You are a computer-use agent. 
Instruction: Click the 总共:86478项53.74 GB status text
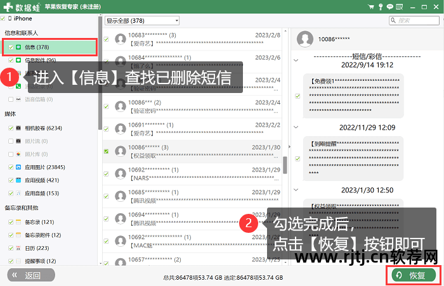tap(193, 278)
